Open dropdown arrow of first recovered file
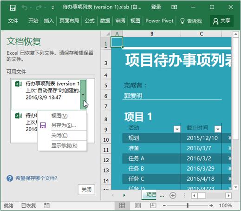The image size is (241, 211). pyautogui.click(x=83, y=94)
